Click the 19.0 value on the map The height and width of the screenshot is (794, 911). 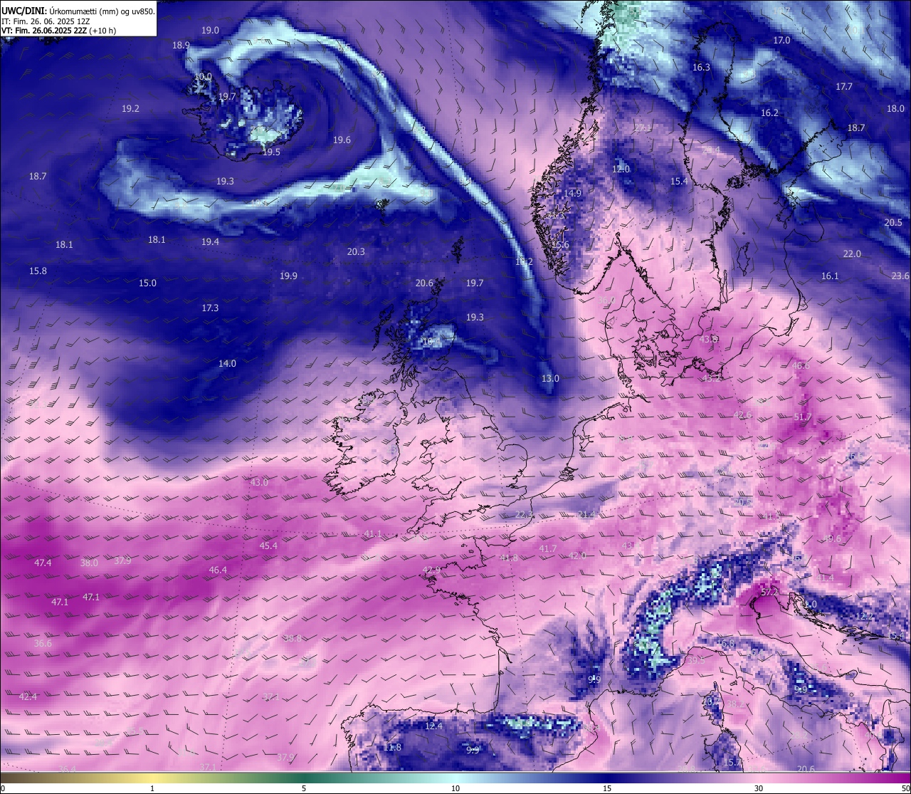coord(210,30)
